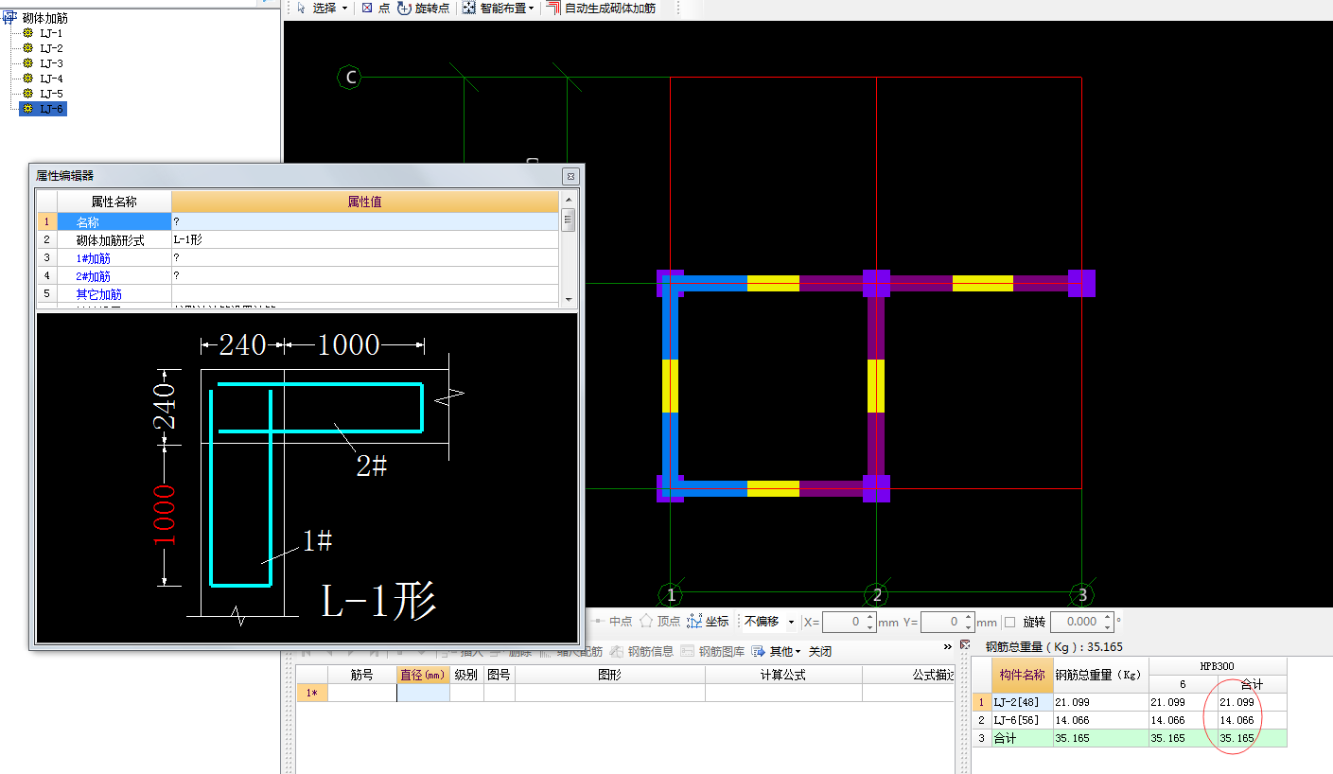Select LJ-3 in the component tree

[x=51, y=63]
